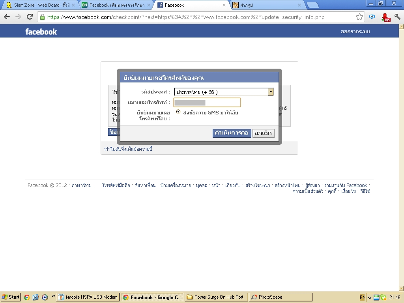Image resolution: width=404 pixels, height=303 pixels.
Task: Select Facebook - Google Chrome taskbar item
Action: click(x=152, y=297)
